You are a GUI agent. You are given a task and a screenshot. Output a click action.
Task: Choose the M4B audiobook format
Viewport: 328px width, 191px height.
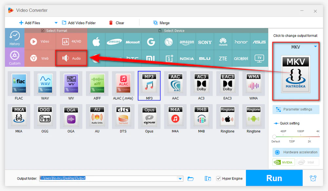pyautogui.click(x=201, y=117)
